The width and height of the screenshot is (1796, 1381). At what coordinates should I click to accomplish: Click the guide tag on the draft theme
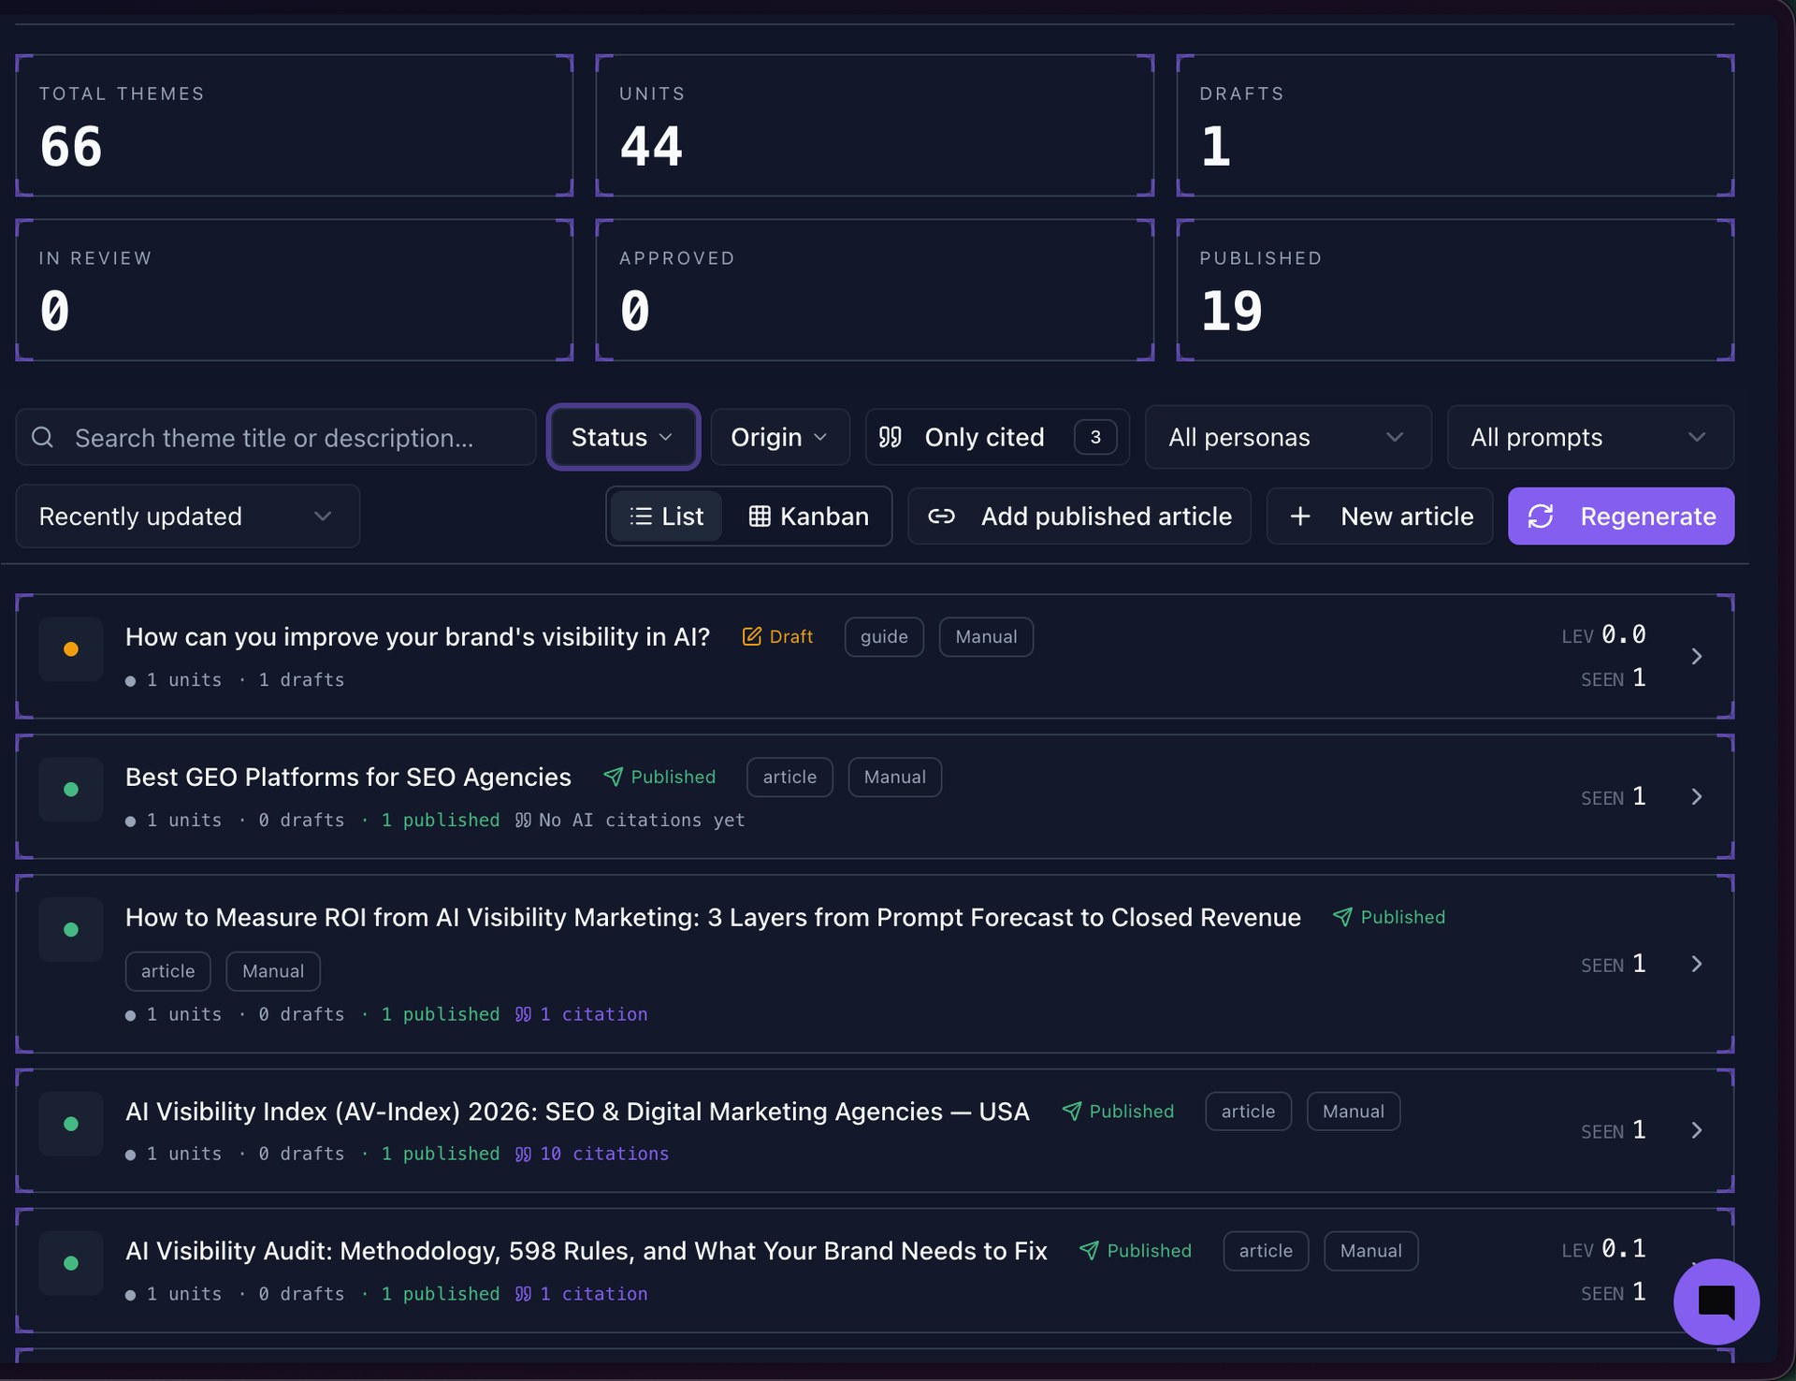884,637
